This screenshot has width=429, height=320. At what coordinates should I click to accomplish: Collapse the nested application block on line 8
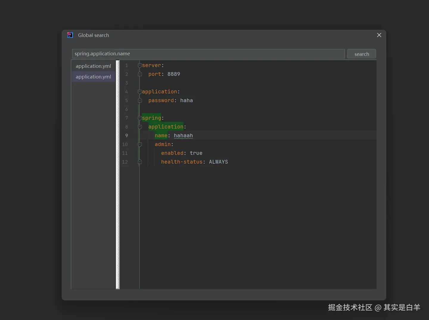click(140, 127)
